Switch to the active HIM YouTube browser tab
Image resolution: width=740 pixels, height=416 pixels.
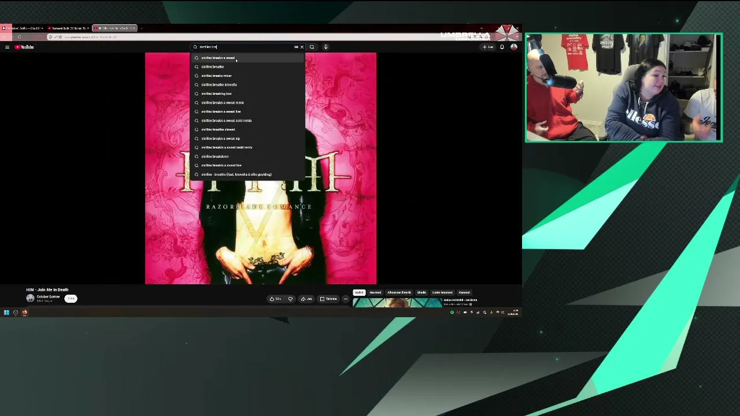tap(114, 28)
